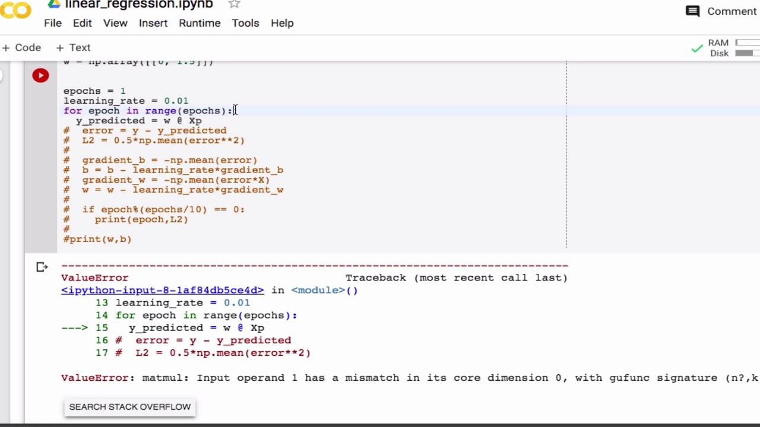Click the notebook title linear_regression.ipynb
This screenshot has width=760, height=427.
139,4
